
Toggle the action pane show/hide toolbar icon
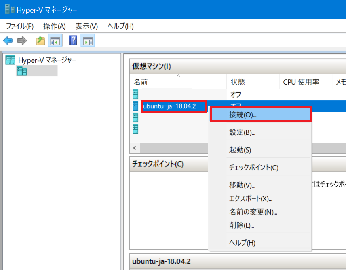88,40
